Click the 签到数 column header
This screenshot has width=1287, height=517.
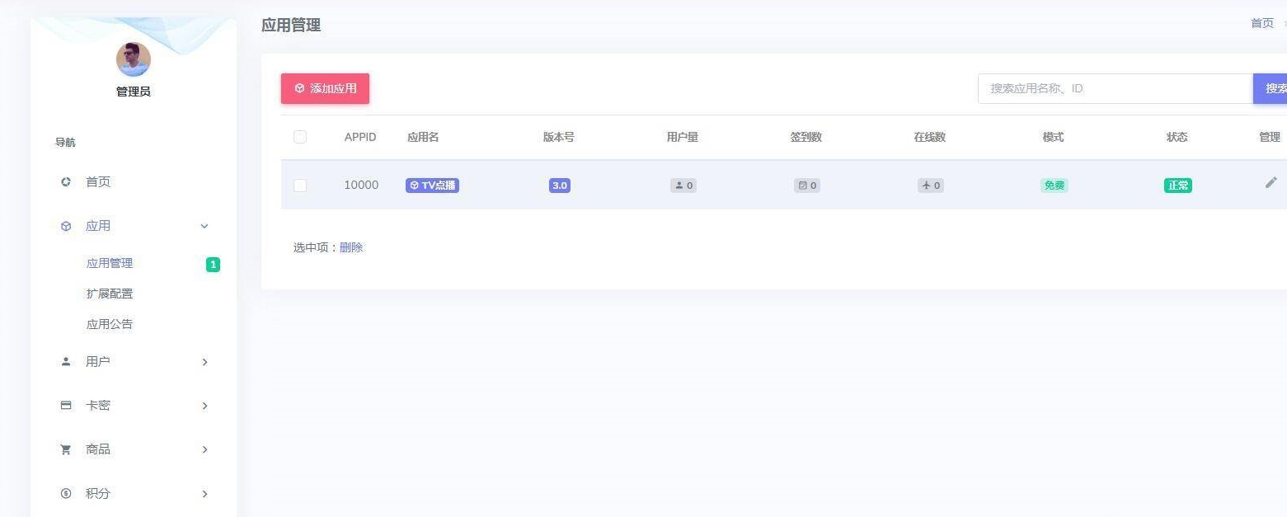(806, 137)
